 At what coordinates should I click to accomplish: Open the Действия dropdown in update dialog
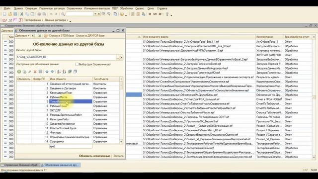(22, 36)
